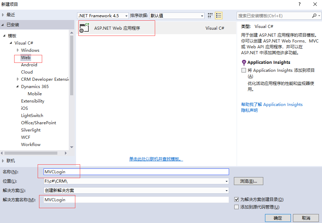This screenshot has width=322, height=223.
Task: Click the search installed templates box
Action: pos(275,16)
